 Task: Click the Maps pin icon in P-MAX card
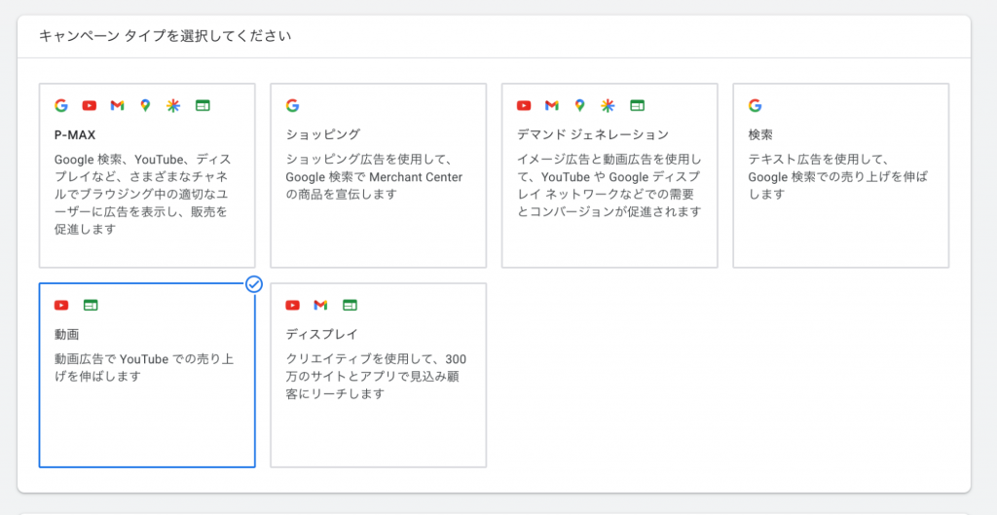145,105
